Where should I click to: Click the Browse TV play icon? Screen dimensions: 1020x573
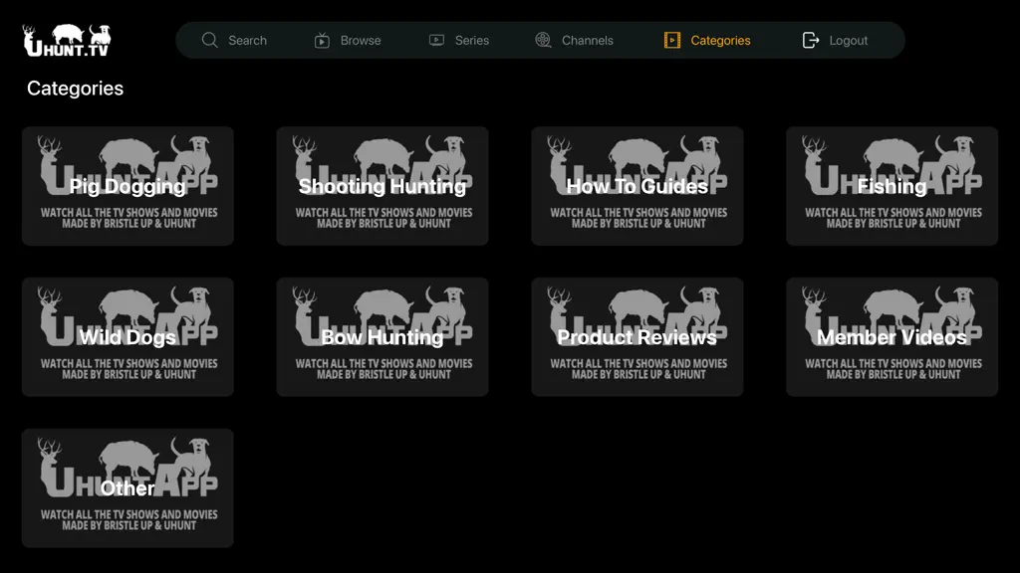[322, 40]
